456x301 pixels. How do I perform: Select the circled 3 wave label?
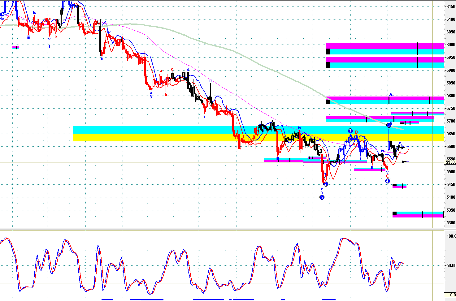pos(350,131)
